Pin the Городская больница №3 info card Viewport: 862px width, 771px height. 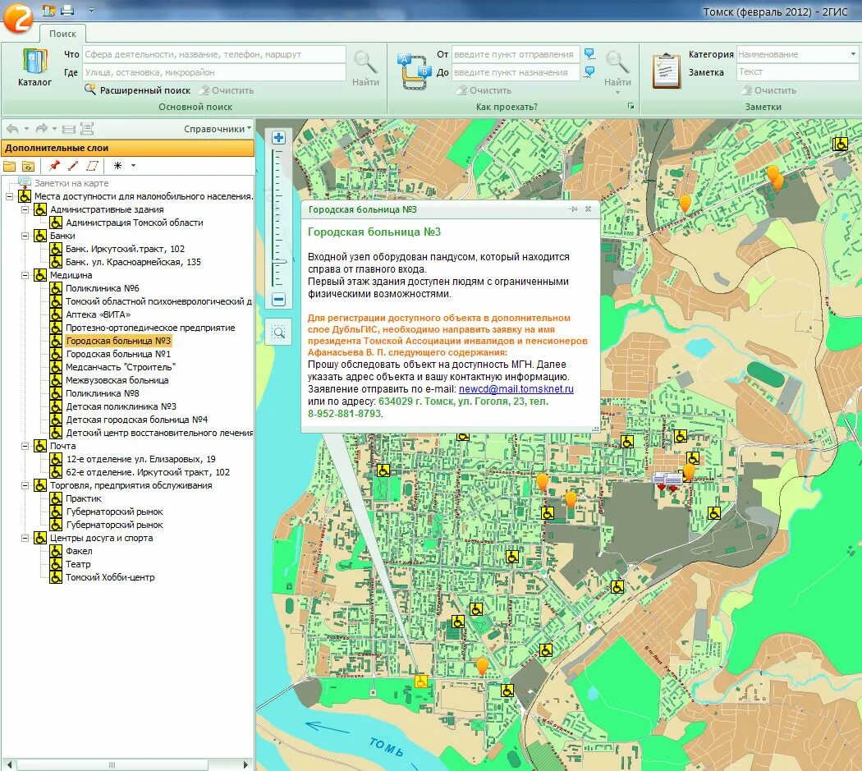click(573, 209)
